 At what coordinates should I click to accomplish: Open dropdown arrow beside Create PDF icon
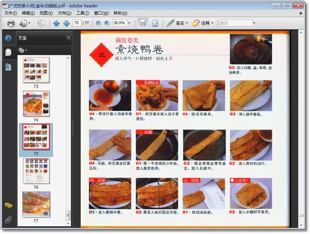(29, 23)
